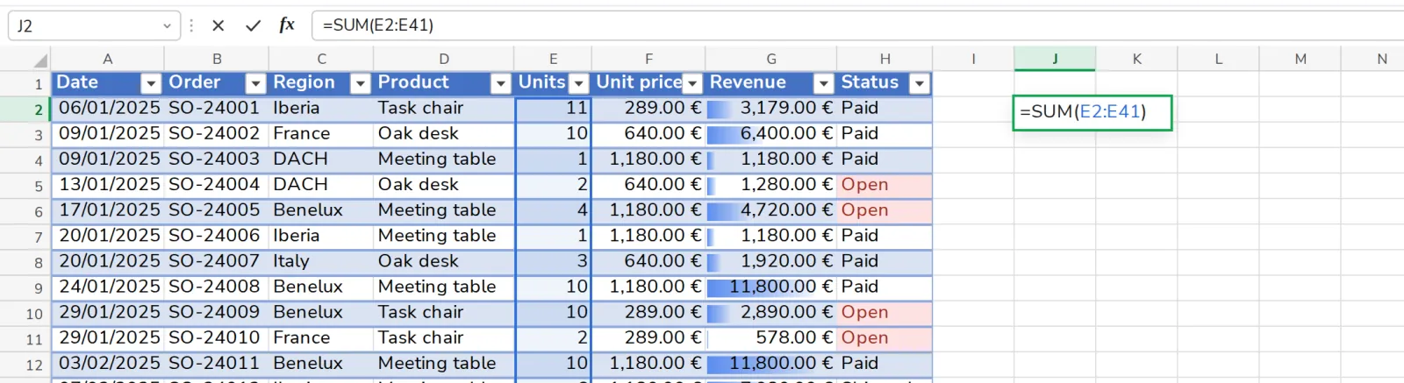Click the date cell 03/02/2025
Screen dimensions: 1404x383
pyautogui.click(x=108, y=364)
